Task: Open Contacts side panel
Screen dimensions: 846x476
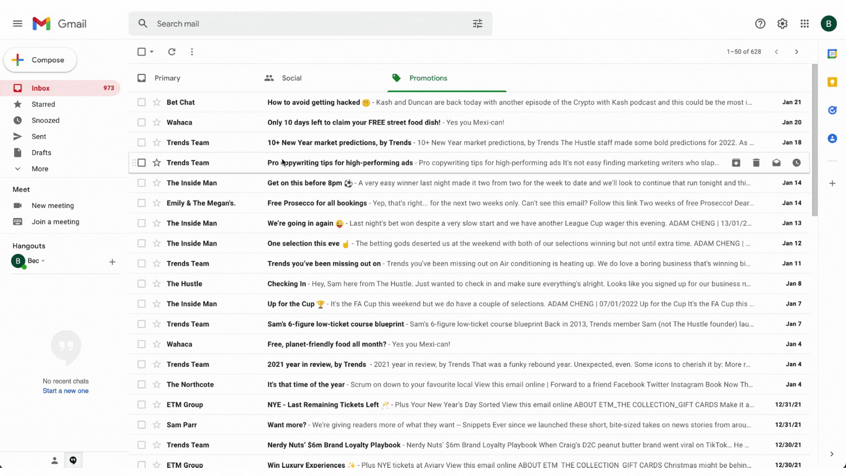Action: [832, 139]
